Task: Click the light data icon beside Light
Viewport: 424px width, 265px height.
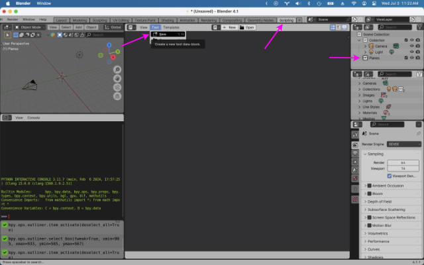Action: click(x=392, y=52)
